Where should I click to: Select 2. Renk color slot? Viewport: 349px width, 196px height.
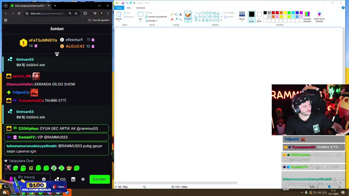click(x=259, y=17)
